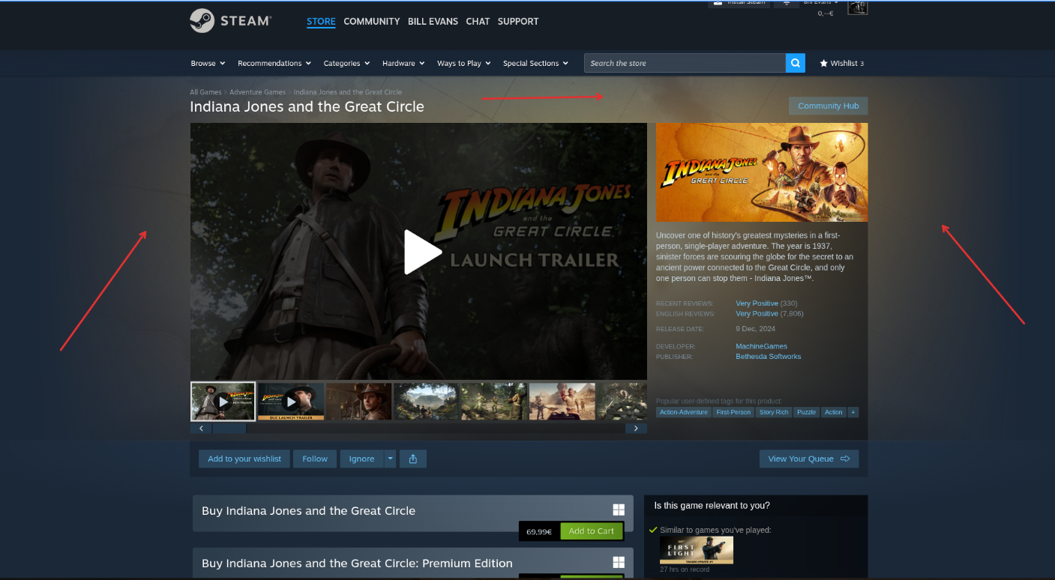Open the Ways to Play menu

(464, 63)
